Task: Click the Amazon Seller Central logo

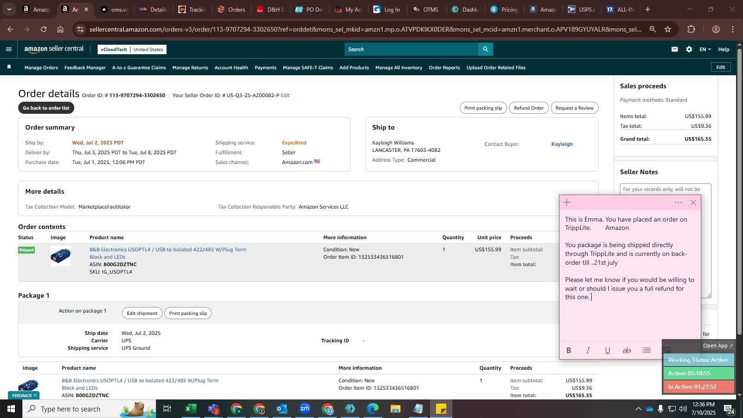Action: 54,49
